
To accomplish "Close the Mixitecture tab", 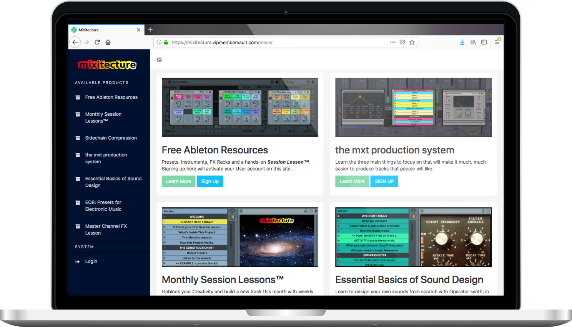I will click(x=138, y=30).
